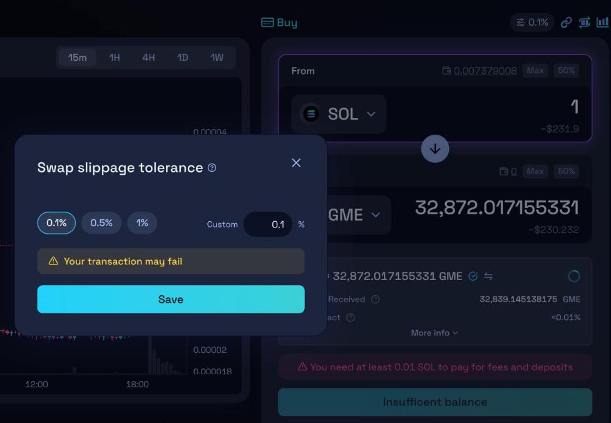
Task: Click the rate invert arrows next to GME
Action: pyautogui.click(x=488, y=276)
